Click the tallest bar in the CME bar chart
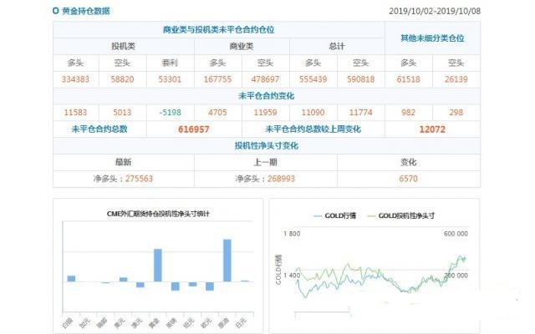The width and height of the screenshot is (535, 334). [x=227, y=261]
